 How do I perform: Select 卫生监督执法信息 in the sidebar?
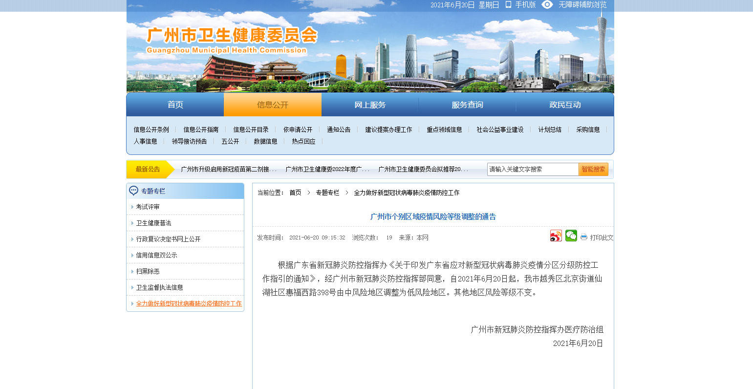[159, 287]
